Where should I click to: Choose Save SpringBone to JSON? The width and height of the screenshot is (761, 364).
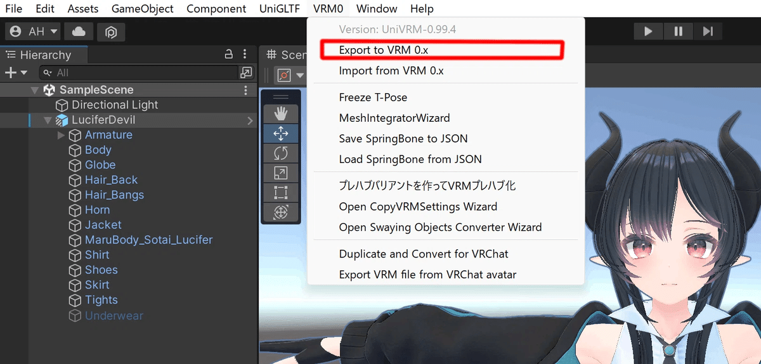pos(403,138)
